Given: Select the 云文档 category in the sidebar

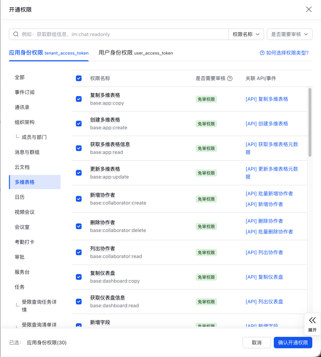Looking at the screenshot, I should click(x=22, y=167).
